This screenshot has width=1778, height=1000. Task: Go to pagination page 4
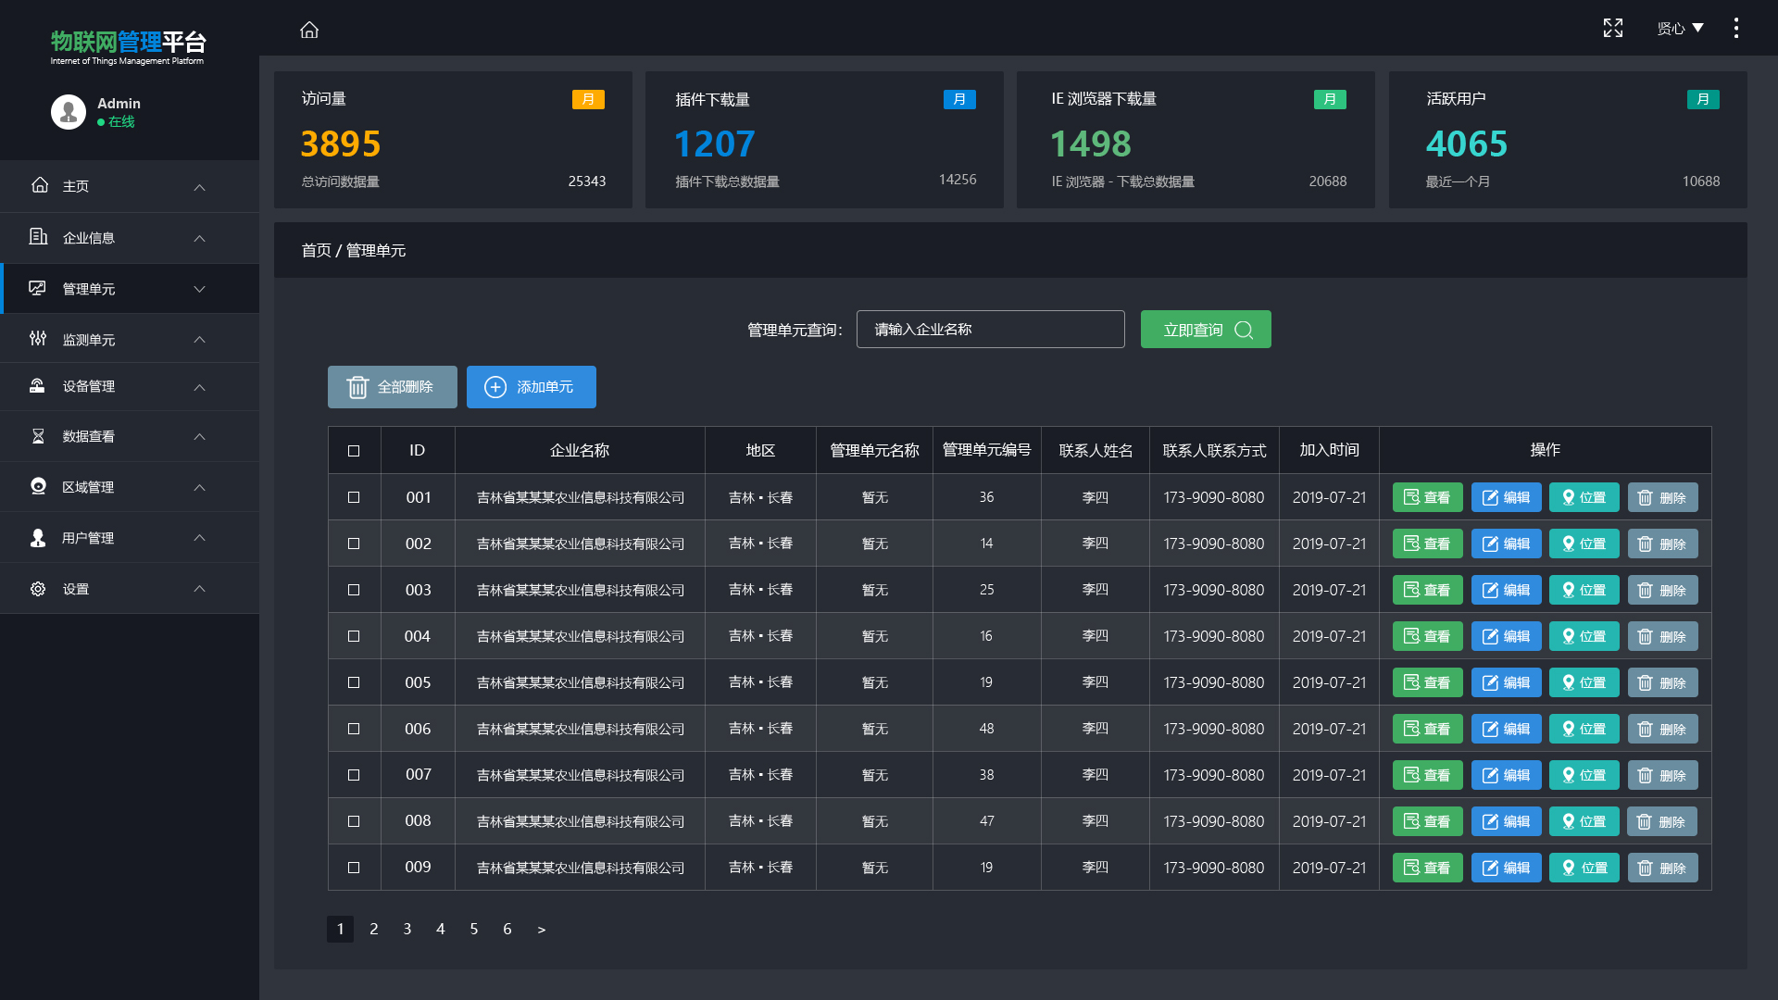tap(441, 929)
